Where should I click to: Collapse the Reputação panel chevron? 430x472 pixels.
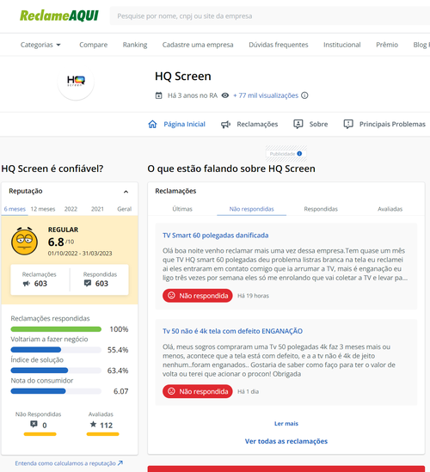pyautogui.click(x=126, y=192)
